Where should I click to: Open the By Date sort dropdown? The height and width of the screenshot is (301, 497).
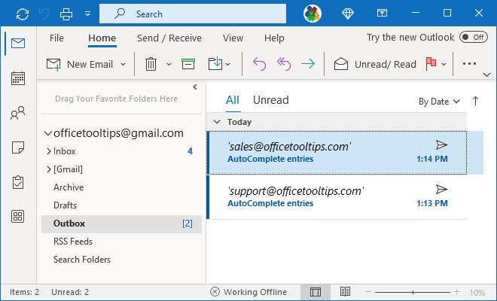(439, 102)
